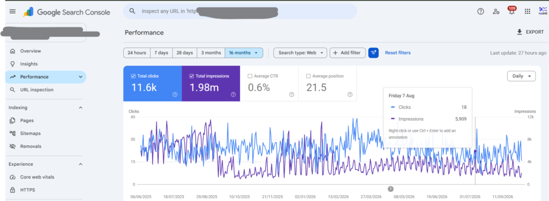Click help icon on Total impressions card
Viewport: 549px width, 201px height.
233,95
